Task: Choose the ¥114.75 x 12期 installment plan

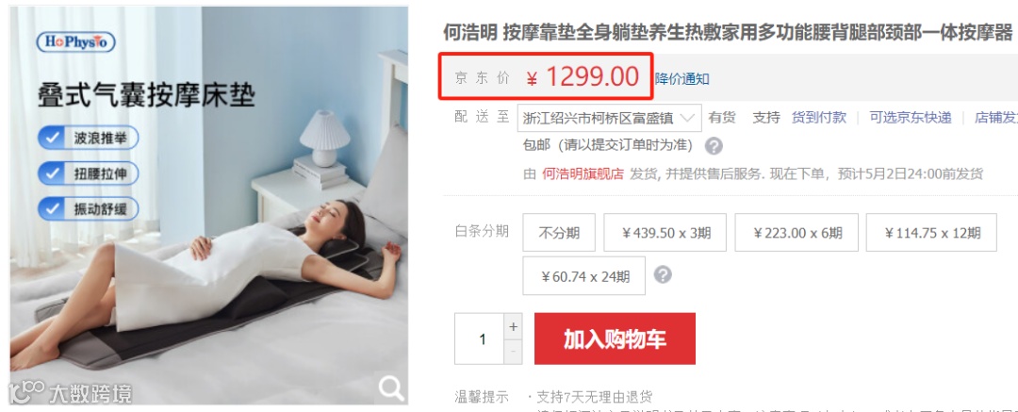Action: point(931,233)
